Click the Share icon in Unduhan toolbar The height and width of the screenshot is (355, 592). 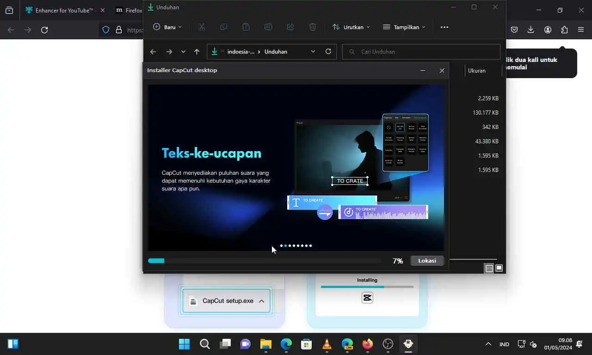click(290, 27)
